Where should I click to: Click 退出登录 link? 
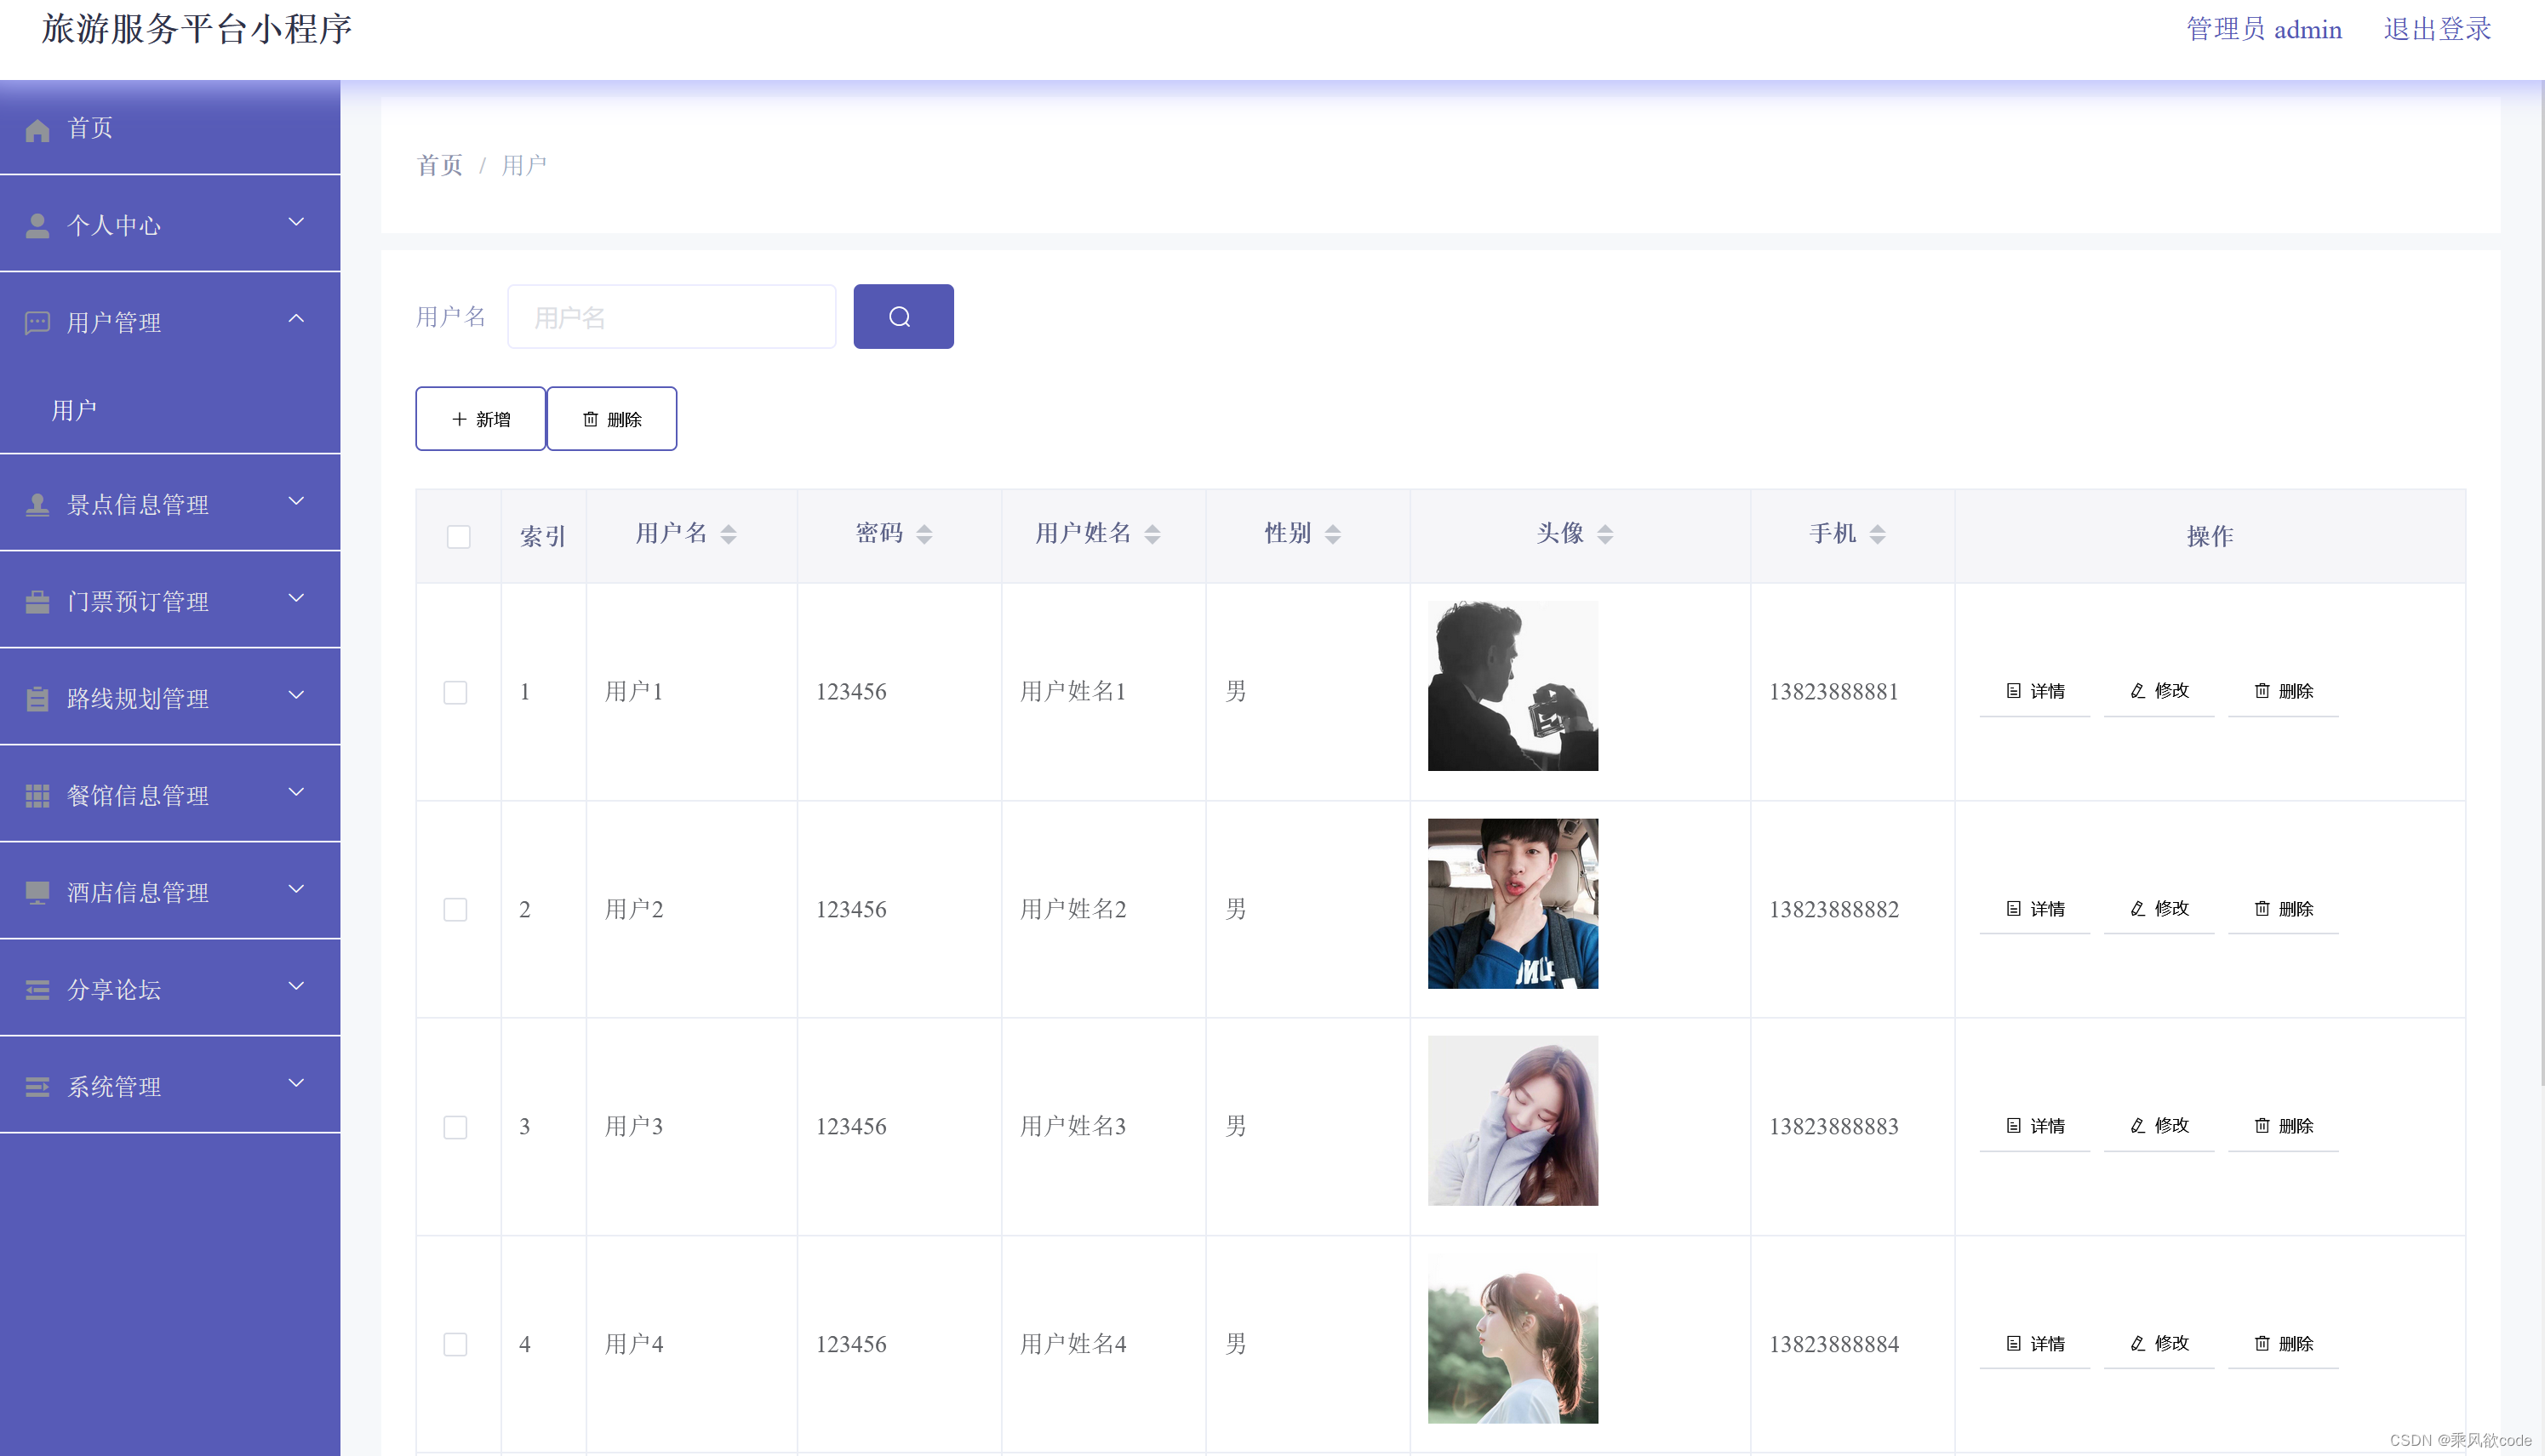click(x=2436, y=29)
